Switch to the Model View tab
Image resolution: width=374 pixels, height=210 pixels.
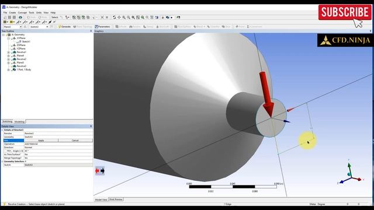click(x=101, y=199)
